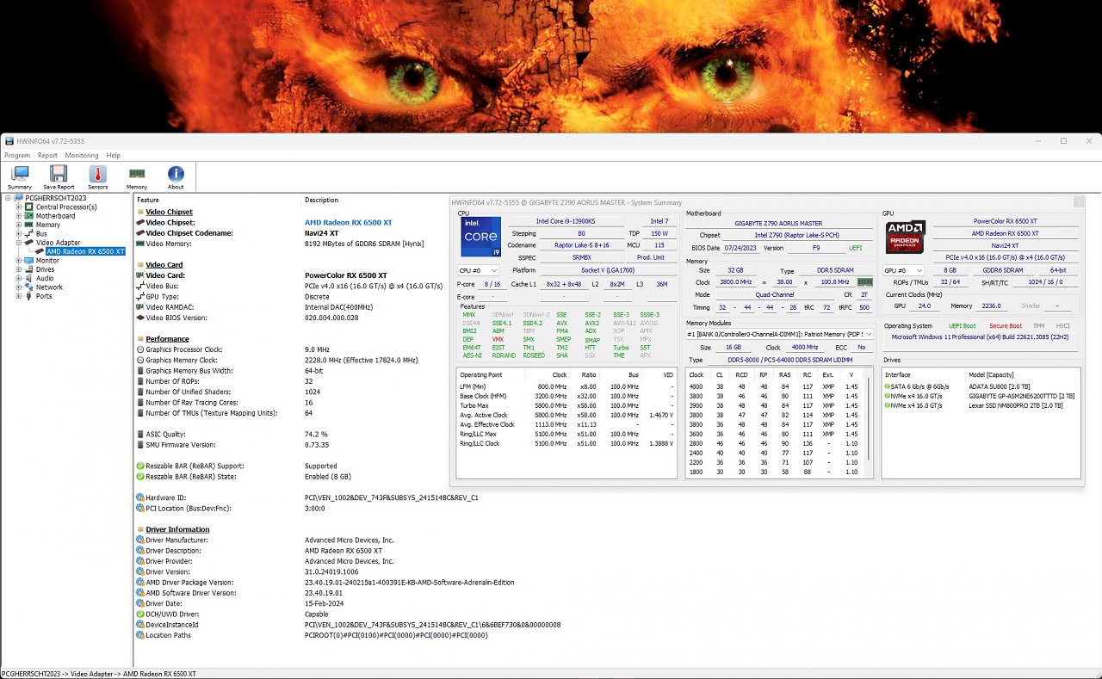Image resolution: width=1102 pixels, height=679 pixels.
Task: Click the Network node icon in tree
Action: pos(28,287)
